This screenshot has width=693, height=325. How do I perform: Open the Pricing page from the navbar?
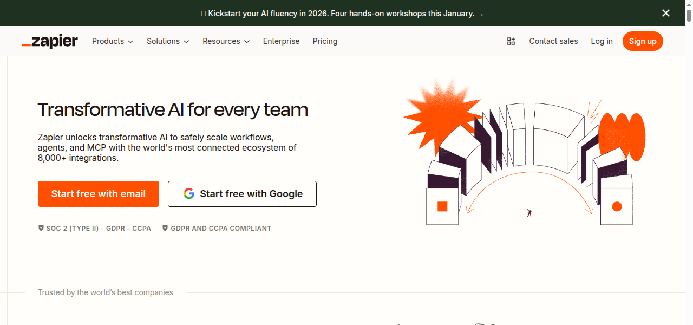(x=325, y=41)
